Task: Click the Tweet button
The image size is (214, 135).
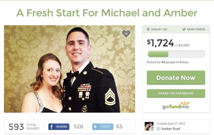Action: pos(103,127)
